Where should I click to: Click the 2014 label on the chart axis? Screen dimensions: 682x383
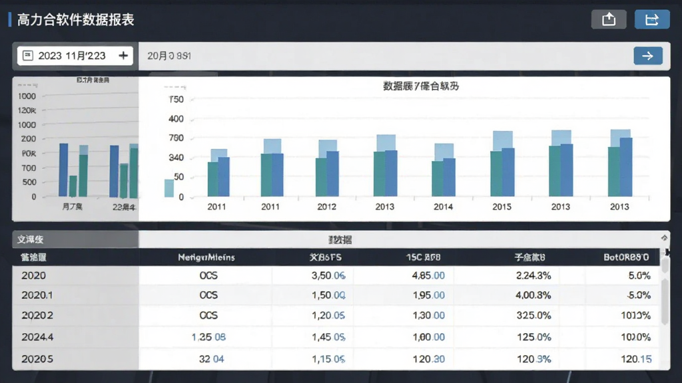(x=443, y=207)
